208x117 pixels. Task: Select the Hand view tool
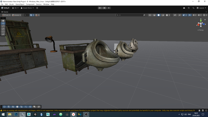coord(3,21)
